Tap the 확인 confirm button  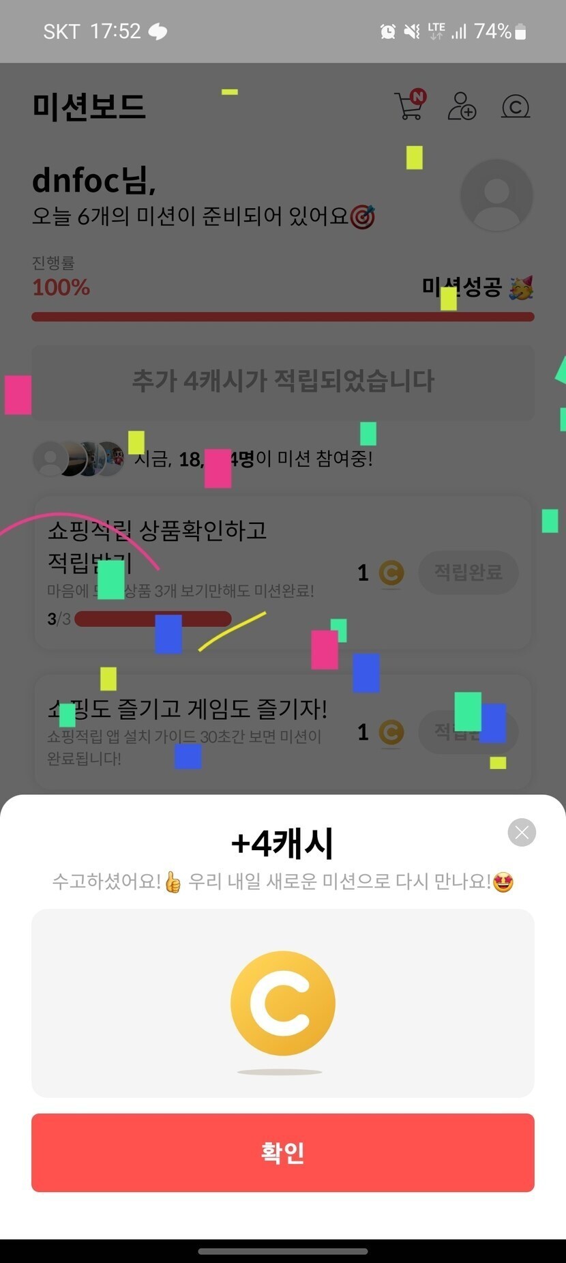click(x=283, y=1152)
